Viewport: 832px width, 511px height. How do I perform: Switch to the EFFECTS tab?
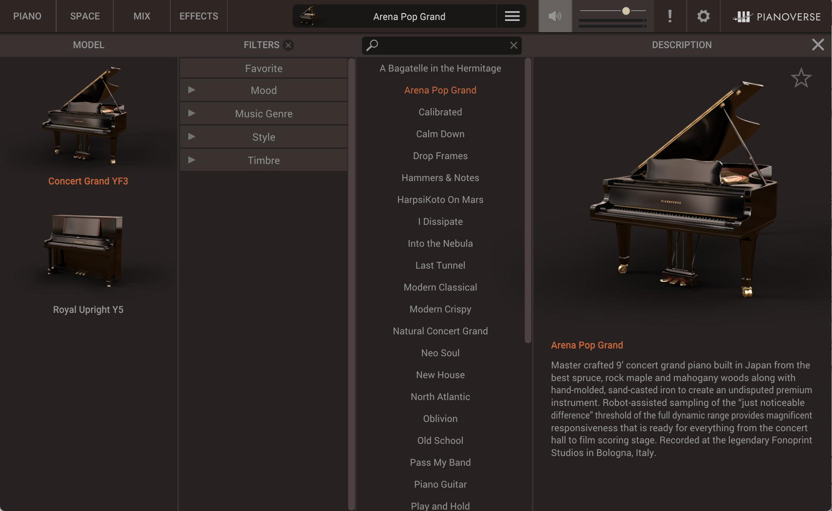click(199, 16)
